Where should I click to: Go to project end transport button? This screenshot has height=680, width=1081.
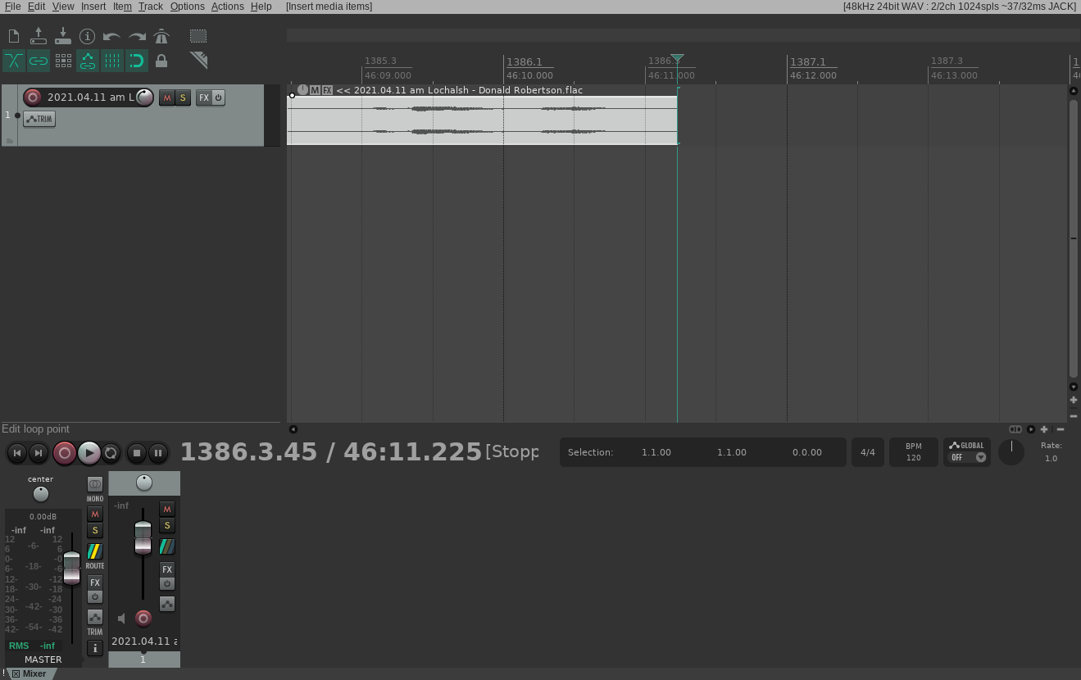(38, 452)
